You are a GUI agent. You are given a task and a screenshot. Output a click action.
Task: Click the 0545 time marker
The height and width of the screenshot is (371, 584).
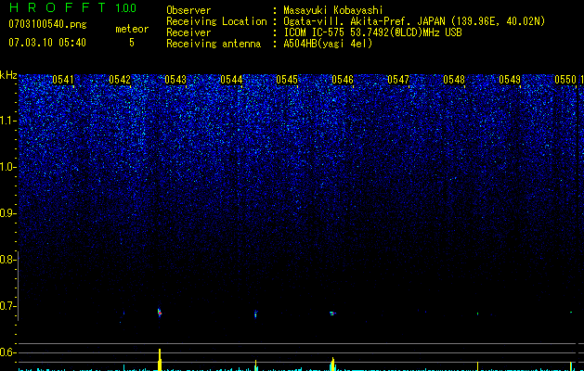(287, 80)
